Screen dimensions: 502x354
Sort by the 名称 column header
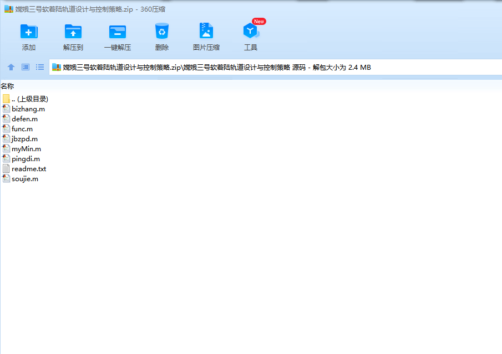[x=7, y=86]
